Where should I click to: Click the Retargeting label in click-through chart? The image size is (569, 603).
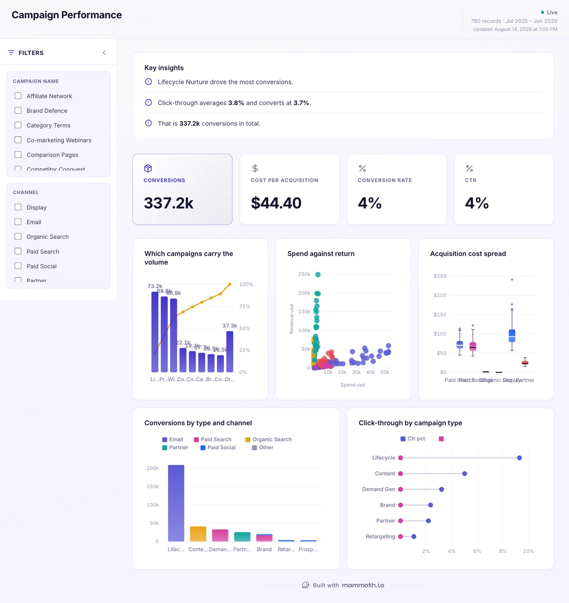(x=380, y=536)
